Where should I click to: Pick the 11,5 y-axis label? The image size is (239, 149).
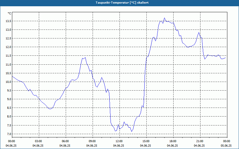point(8,56)
